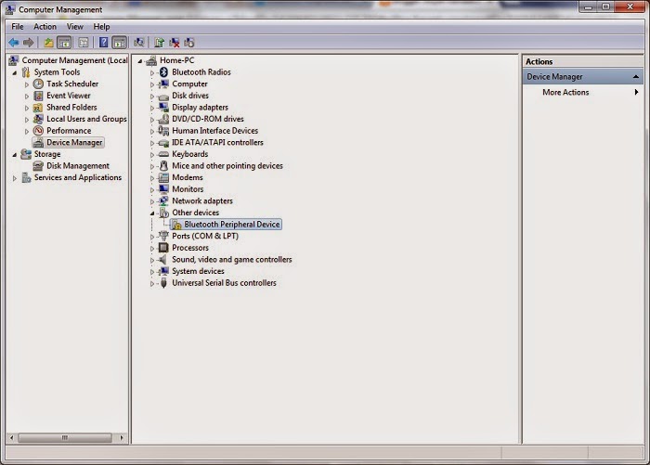Click the Shared Folders icon
The height and width of the screenshot is (465, 650).
38,108
